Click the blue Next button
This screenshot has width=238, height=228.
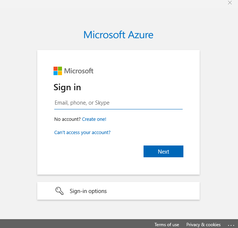pos(163,151)
